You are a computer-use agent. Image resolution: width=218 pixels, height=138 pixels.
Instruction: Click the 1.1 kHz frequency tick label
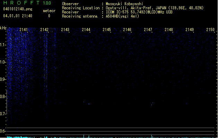(3, 45)
